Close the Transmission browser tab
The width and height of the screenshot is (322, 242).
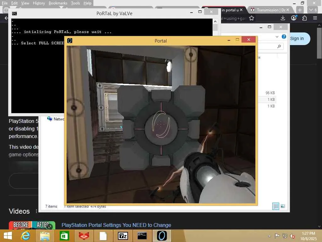tap(288, 10)
